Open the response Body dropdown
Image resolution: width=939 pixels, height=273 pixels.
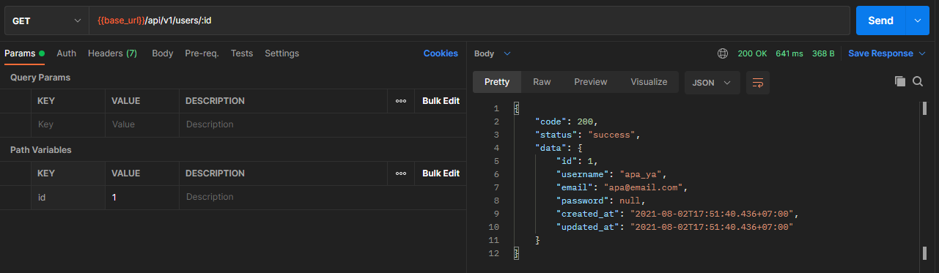[x=492, y=53]
